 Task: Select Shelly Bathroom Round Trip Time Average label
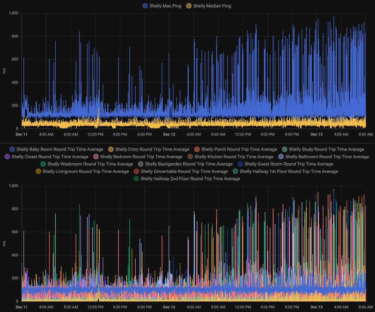[x=327, y=157]
